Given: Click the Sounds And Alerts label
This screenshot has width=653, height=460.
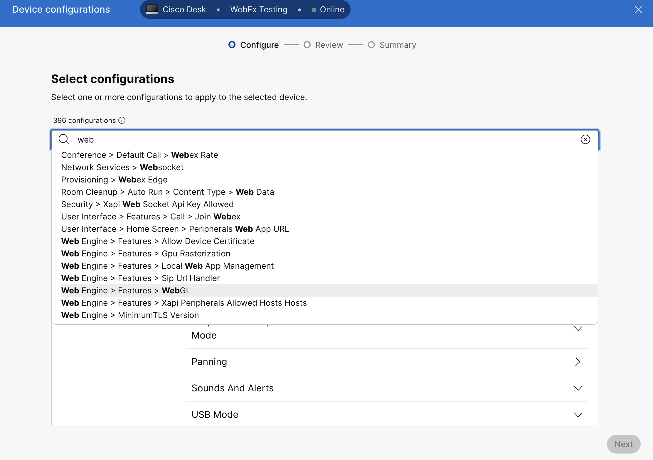Looking at the screenshot, I should tap(233, 388).
